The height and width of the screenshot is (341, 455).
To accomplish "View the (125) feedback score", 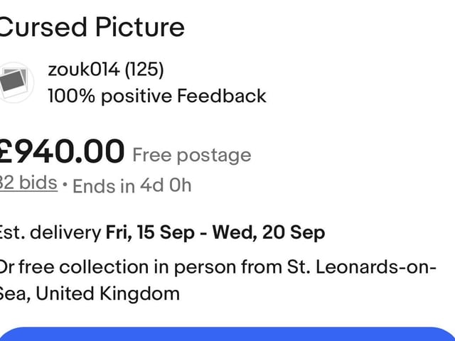I will point(144,70).
